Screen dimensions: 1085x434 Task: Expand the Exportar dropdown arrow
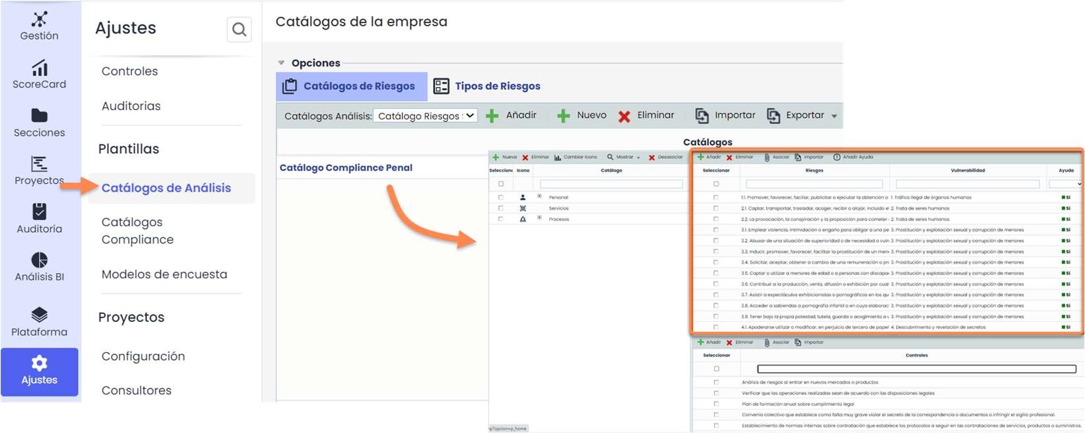(834, 116)
